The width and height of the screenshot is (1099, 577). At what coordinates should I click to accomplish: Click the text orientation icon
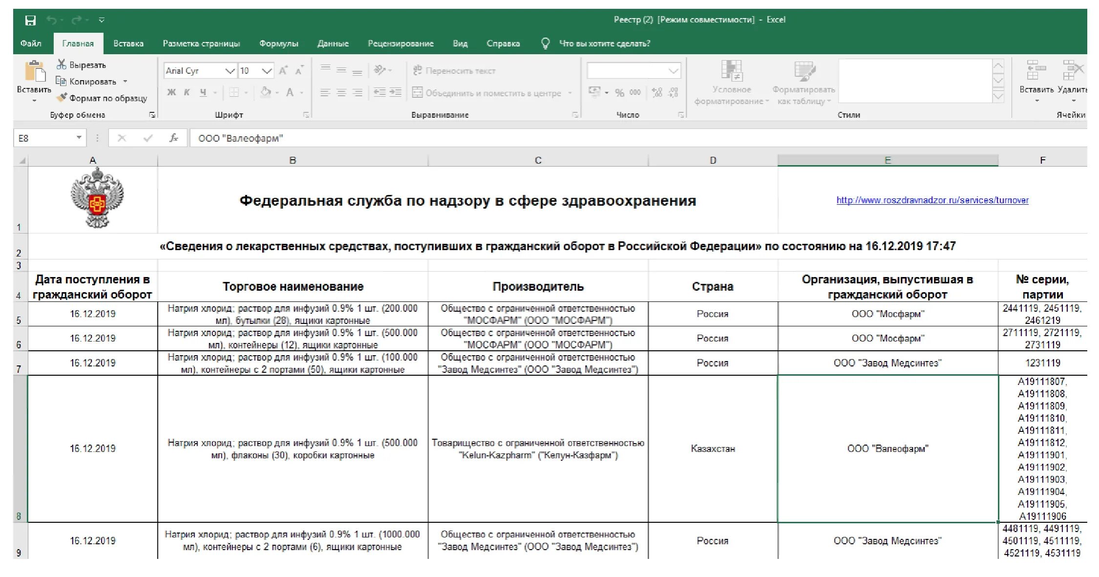pyautogui.click(x=380, y=70)
